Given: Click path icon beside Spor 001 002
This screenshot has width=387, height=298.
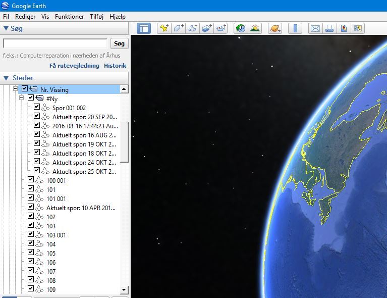Looking at the screenshot, I should pos(45,108).
